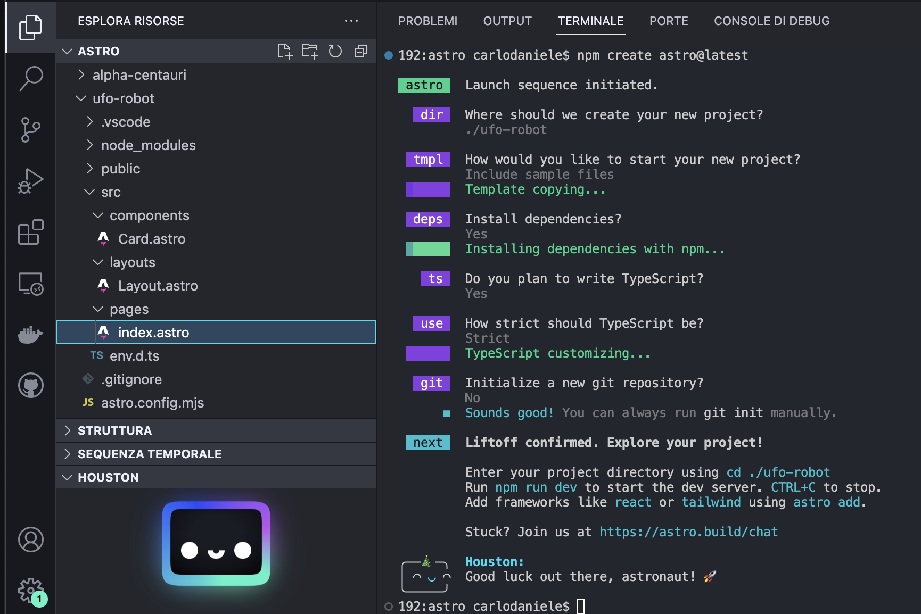Click New File icon in ASTRO header
The height and width of the screenshot is (614, 921).
pos(285,51)
